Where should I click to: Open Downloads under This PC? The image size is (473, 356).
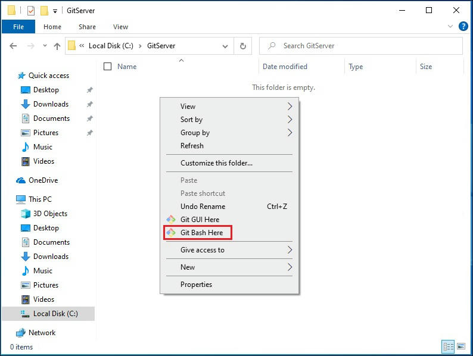[x=51, y=257]
